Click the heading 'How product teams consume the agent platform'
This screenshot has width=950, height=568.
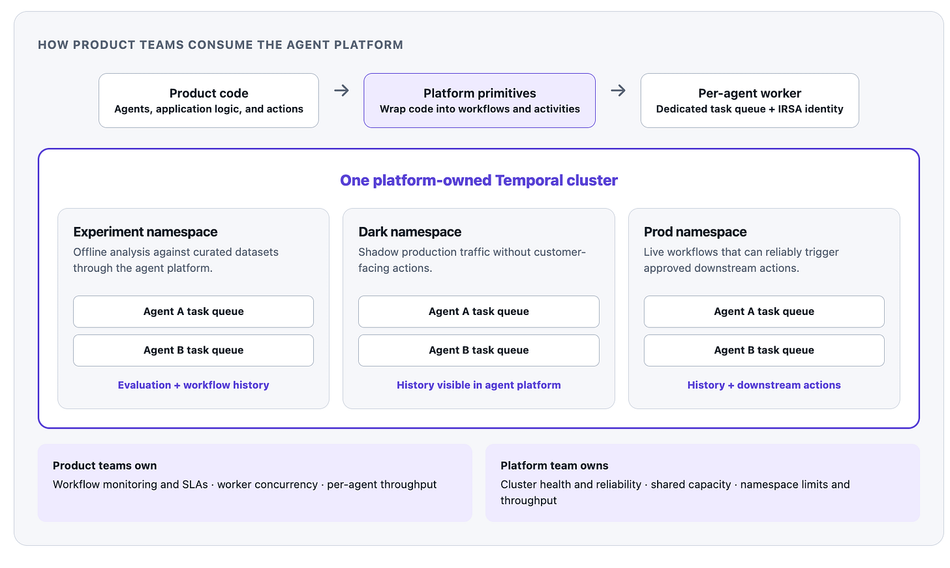pyautogui.click(x=221, y=45)
